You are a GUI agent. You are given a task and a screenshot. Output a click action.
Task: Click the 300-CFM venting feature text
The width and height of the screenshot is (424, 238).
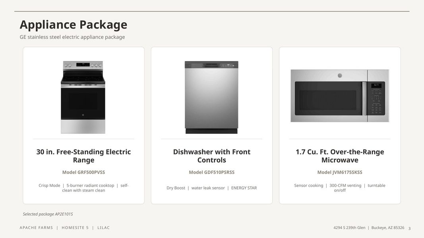[x=345, y=185]
